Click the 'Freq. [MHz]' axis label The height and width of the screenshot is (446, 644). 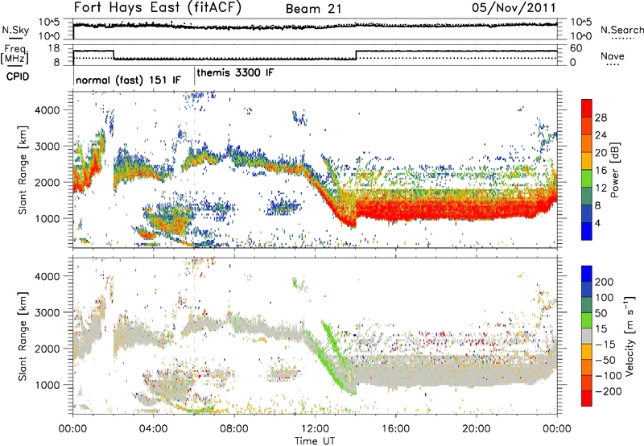[14, 54]
